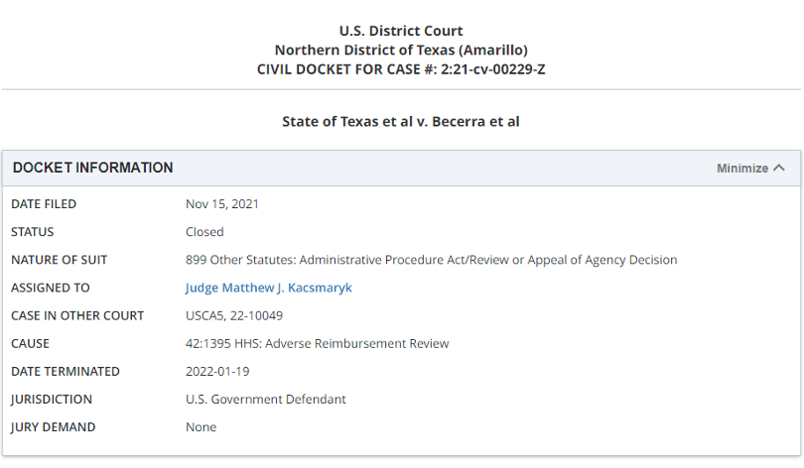
Task: Click the case number 2:21-cv-00229-Z heading
Action: (401, 69)
